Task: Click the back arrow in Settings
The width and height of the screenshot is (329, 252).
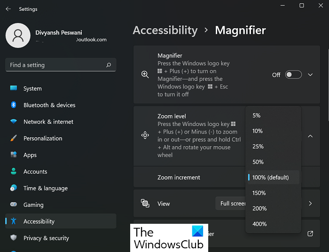Action: click(x=8, y=9)
